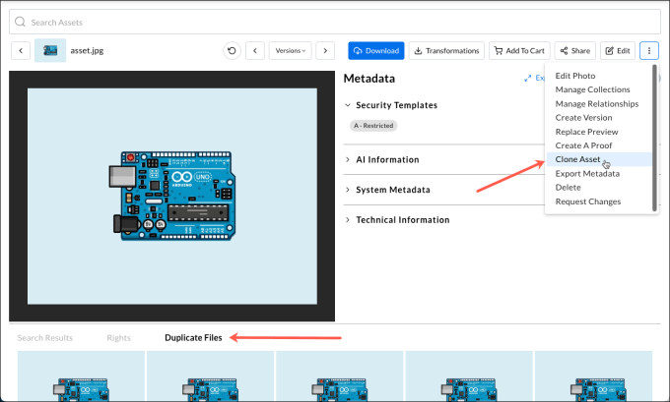
Task: Choose Replace Preview from menu
Action: (586, 132)
